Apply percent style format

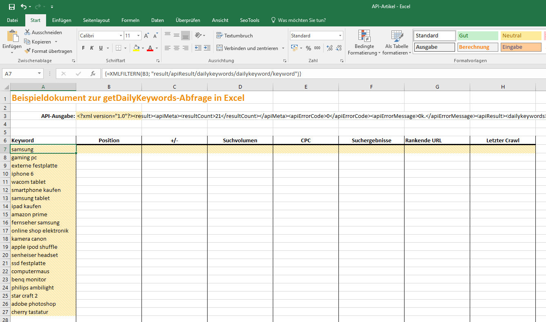[308, 48]
